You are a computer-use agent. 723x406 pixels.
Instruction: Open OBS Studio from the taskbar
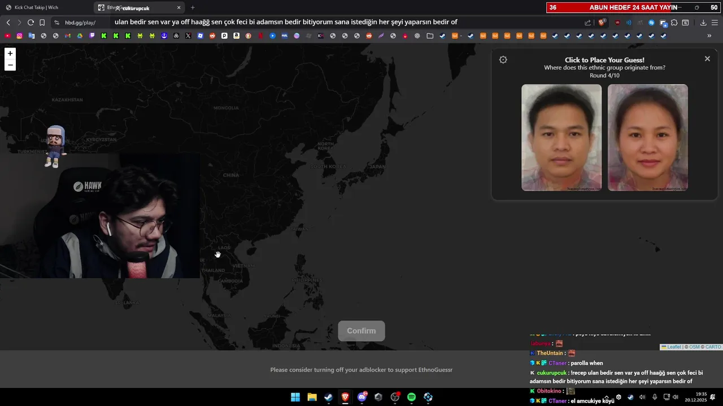[395, 397]
